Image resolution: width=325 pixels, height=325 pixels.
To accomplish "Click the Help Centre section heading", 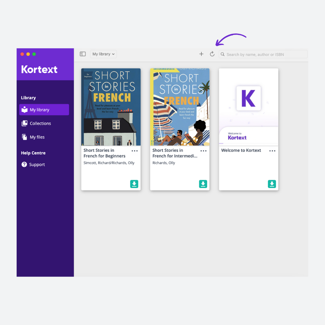I will click(x=33, y=153).
